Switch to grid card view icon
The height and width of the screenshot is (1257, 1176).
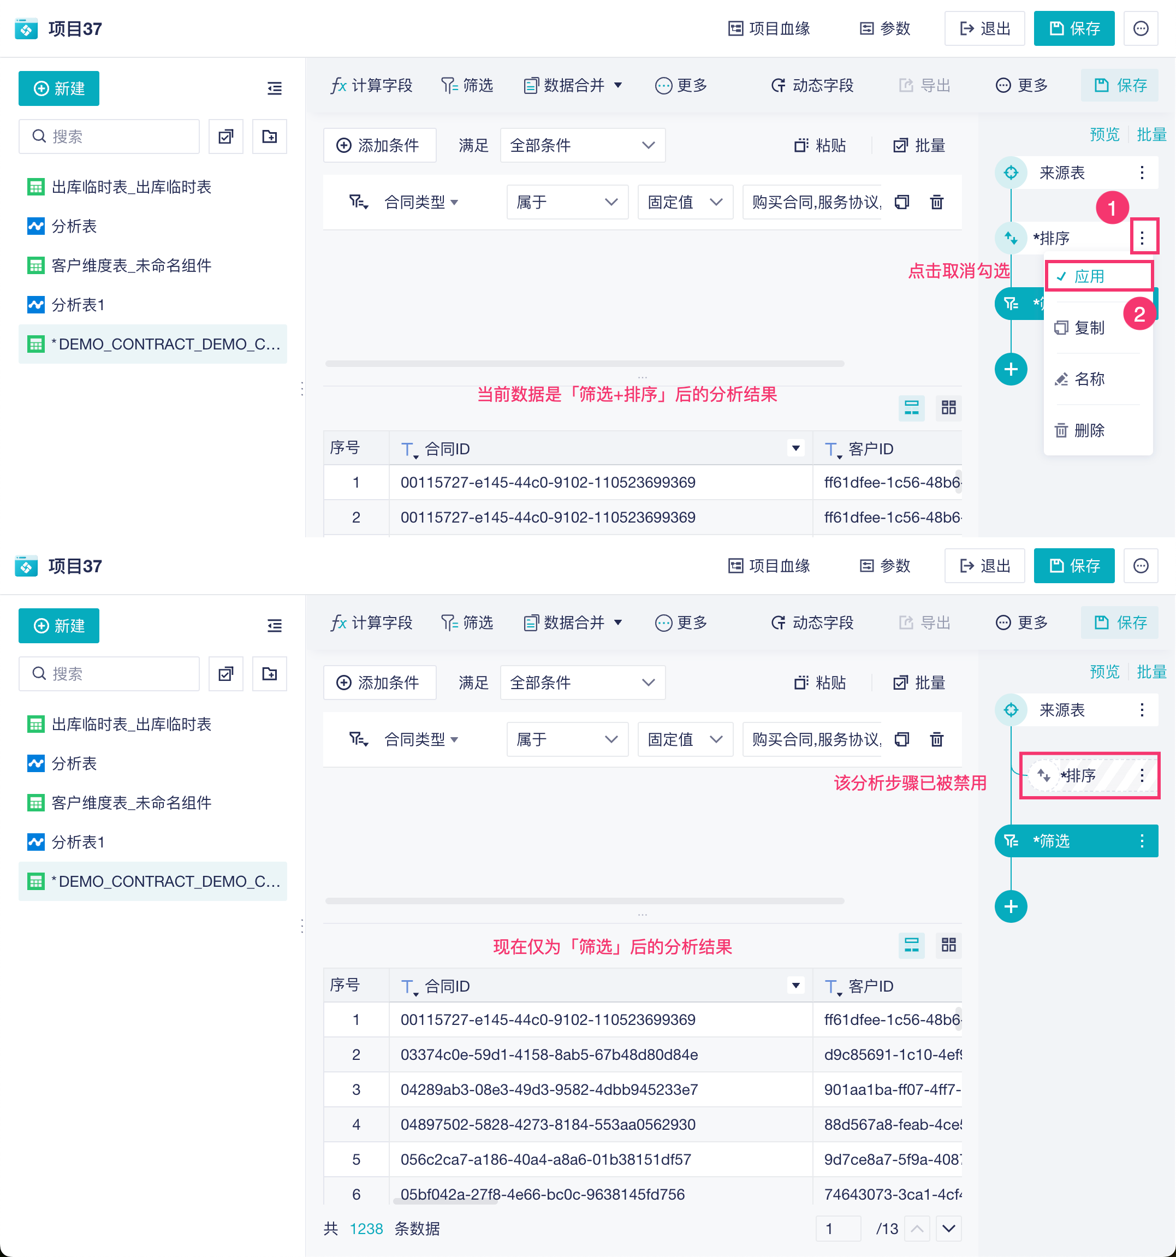click(x=948, y=408)
